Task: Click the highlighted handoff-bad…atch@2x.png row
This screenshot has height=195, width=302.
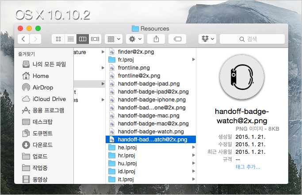Action: click(151, 140)
